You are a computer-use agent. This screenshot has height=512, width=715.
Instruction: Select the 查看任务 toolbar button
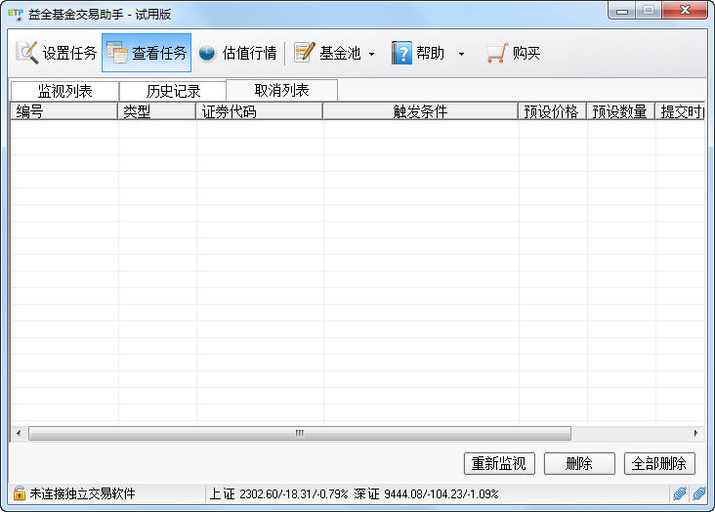click(147, 53)
